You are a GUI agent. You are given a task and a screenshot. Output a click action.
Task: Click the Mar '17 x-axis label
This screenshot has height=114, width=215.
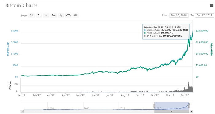tap(50, 95)
